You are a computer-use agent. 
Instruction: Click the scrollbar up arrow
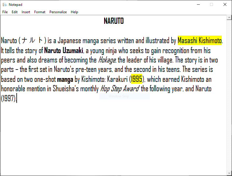(229, 18)
